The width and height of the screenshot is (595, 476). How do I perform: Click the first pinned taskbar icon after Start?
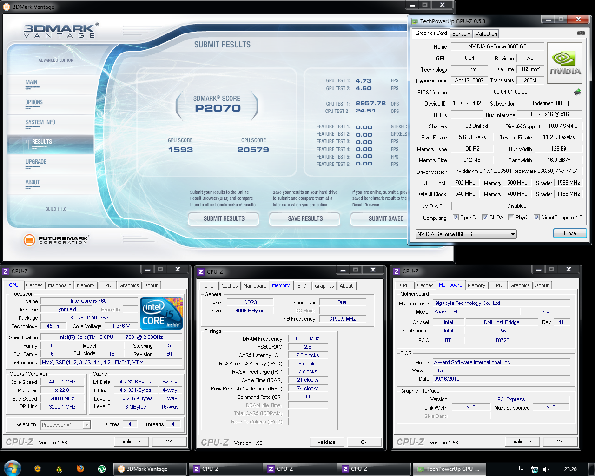point(38,469)
